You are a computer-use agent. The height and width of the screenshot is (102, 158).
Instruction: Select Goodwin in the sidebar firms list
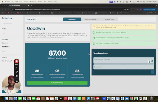coord(5,39)
